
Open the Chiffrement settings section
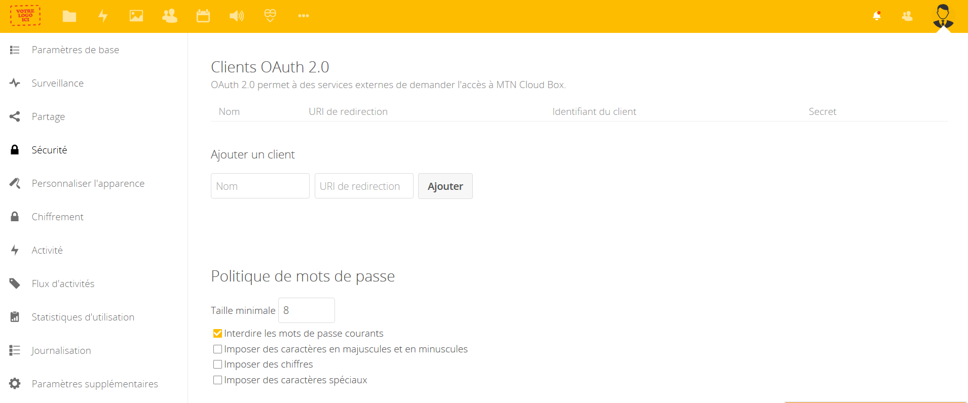58,217
